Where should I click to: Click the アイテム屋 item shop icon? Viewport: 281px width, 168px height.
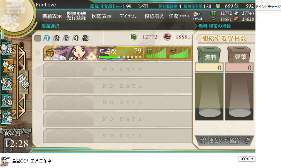pyautogui.click(x=197, y=16)
